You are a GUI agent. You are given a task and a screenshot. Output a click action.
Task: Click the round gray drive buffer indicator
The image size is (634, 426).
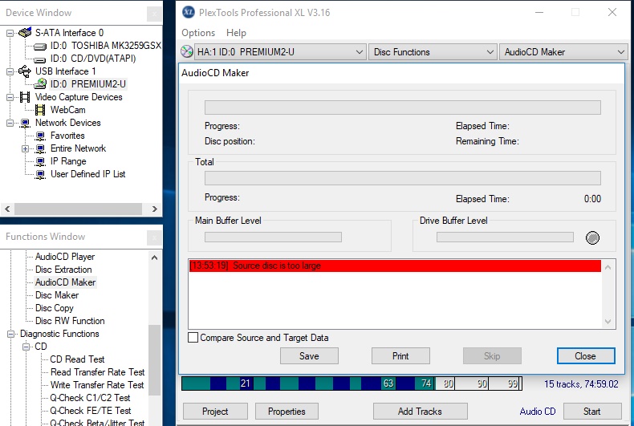click(x=592, y=237)
